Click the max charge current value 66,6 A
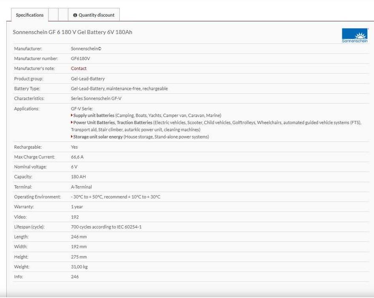Image resolution: width=374 pixels, height=298 pixels. (77, 157)
